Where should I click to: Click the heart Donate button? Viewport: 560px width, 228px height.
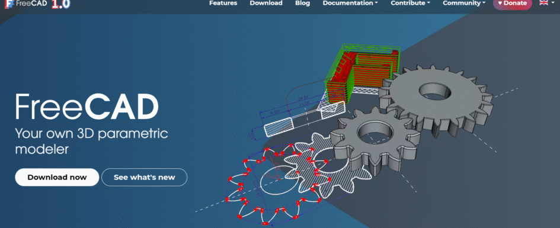512,4
